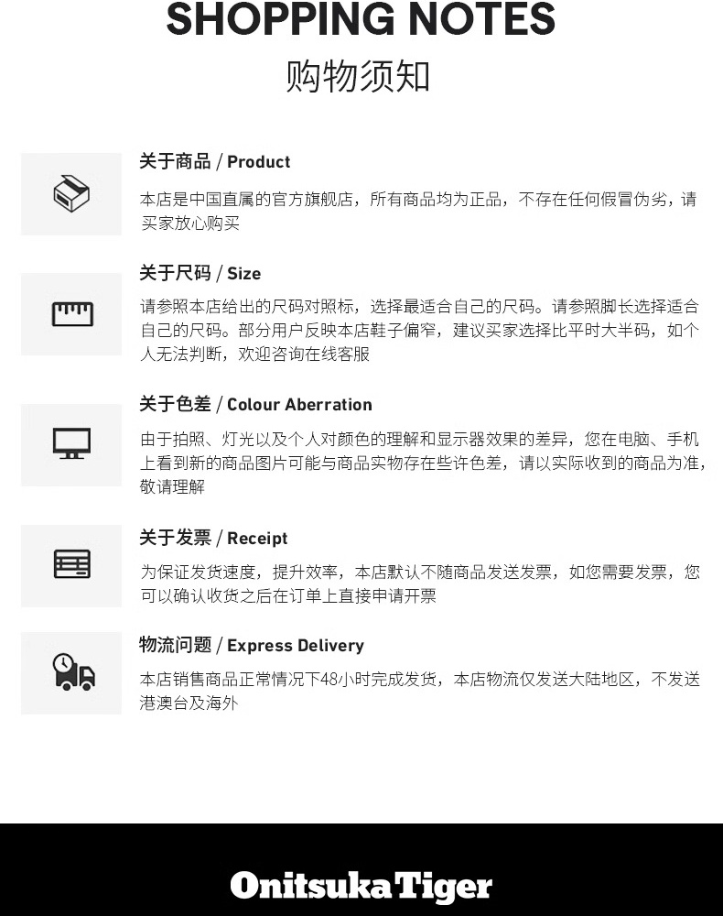Click the Onitsuka Tiger logo
Screen dimensions: 723x916
point(361,887)
